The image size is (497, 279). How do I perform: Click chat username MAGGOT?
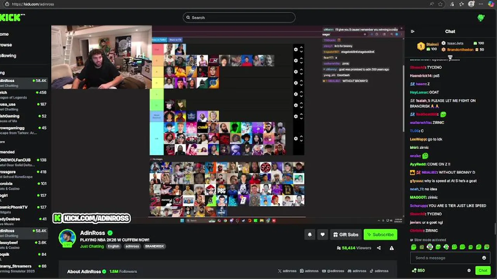pos(418,197)
